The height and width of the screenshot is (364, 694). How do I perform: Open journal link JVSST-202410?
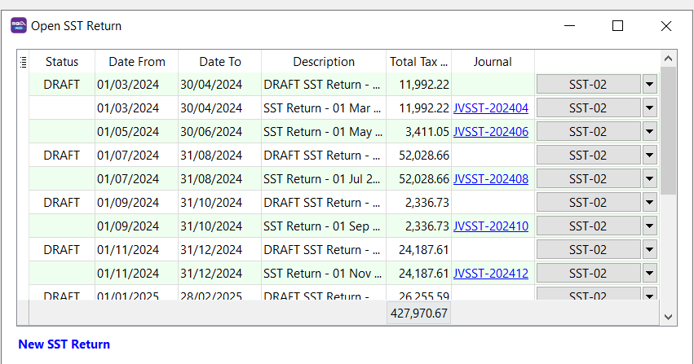pos(490,226)
